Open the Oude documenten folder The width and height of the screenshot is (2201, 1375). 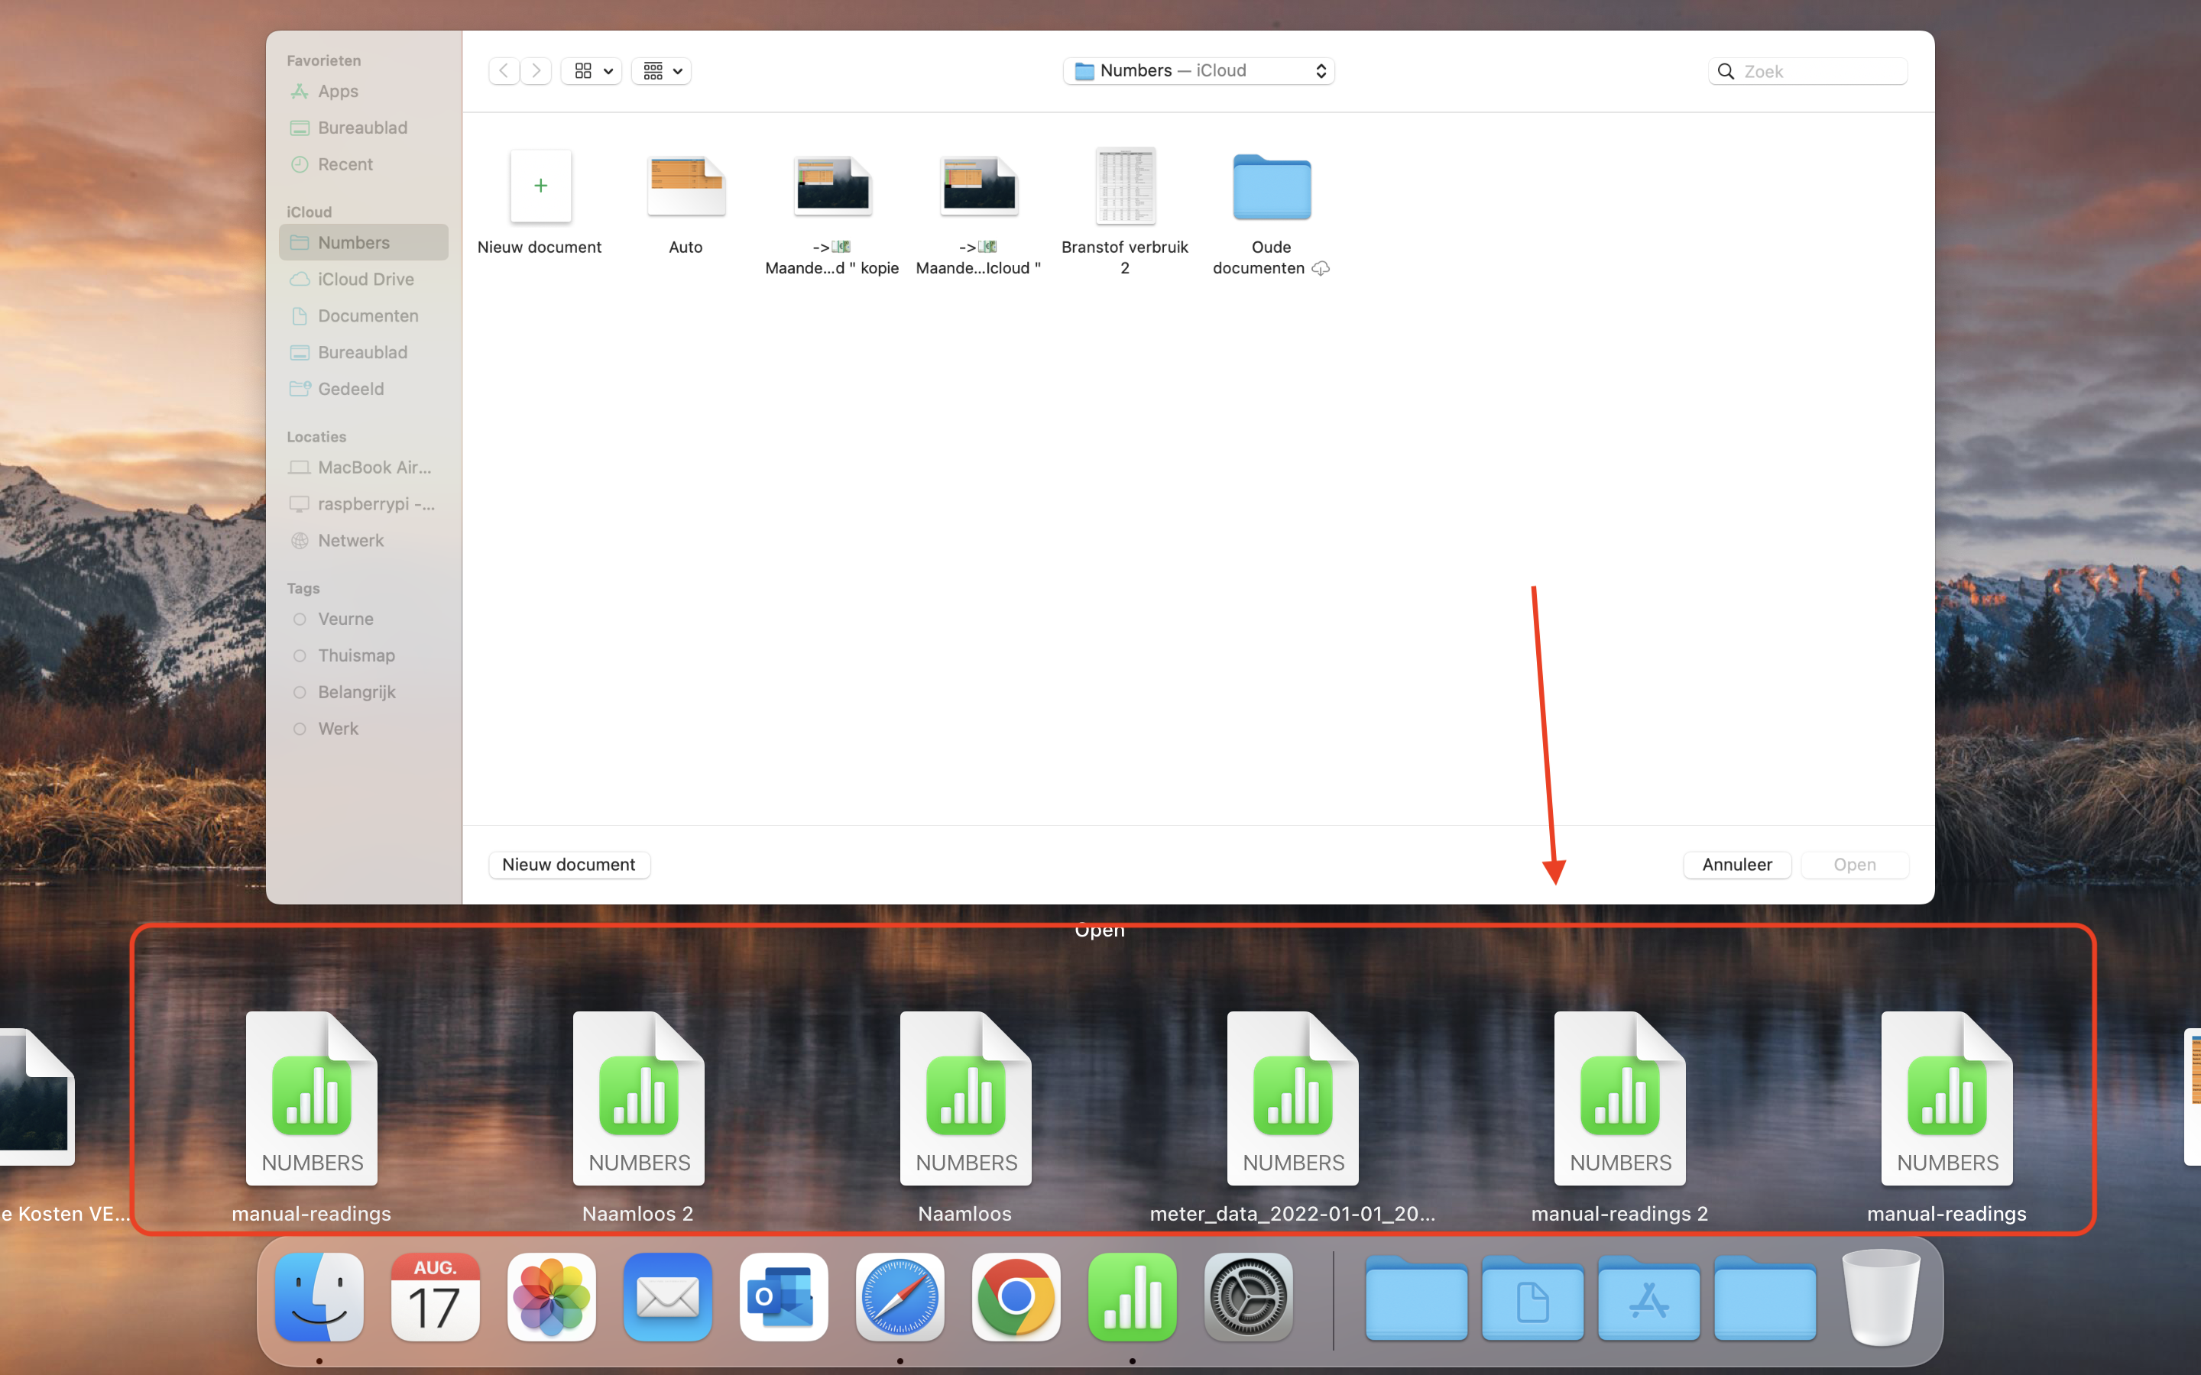(1271, 187)
